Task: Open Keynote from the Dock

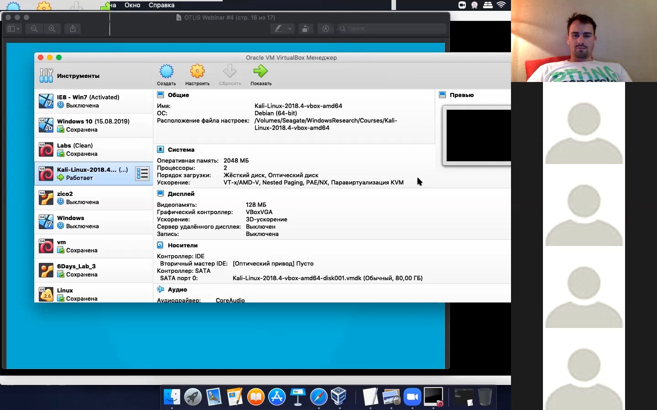Action: (298, 397)
